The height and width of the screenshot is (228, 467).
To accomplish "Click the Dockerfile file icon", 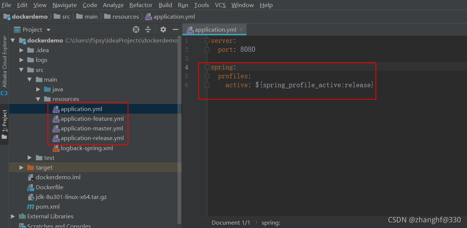I will [31, 187].
